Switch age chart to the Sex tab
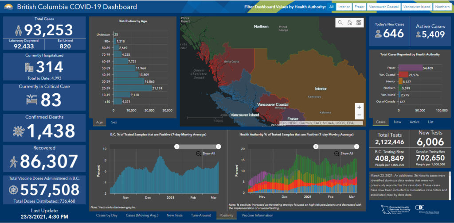This screenshot has width=454, height=223. [x=114, y=122]
